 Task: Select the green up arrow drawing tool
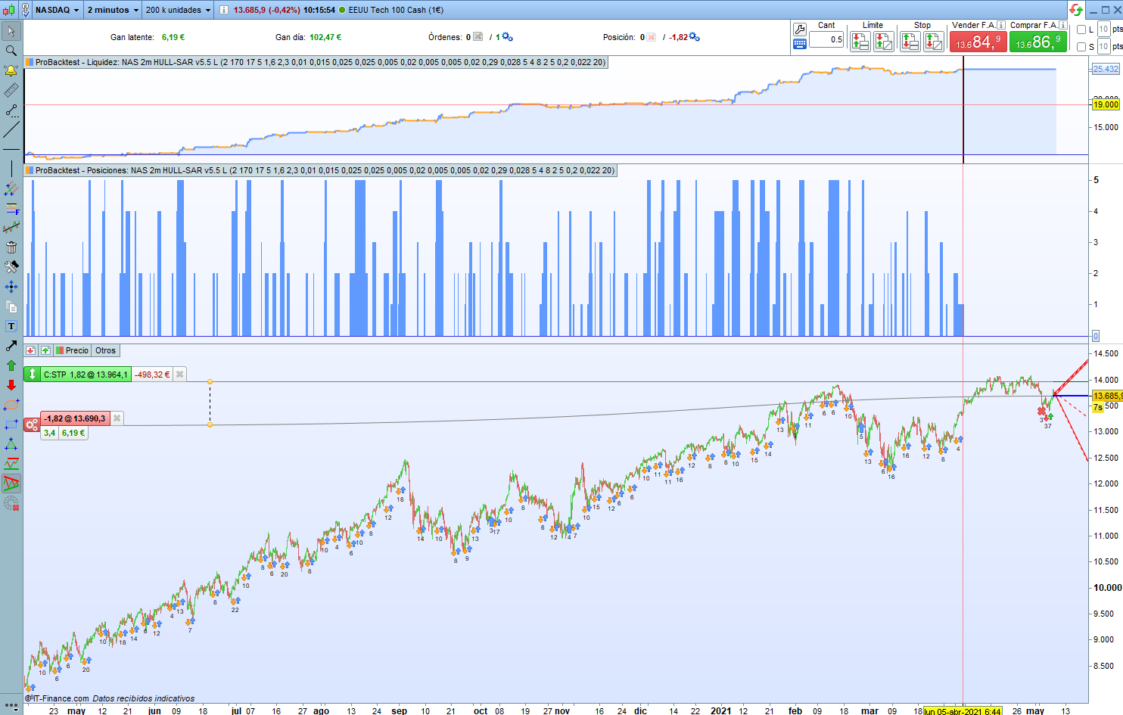coord(11,365)
